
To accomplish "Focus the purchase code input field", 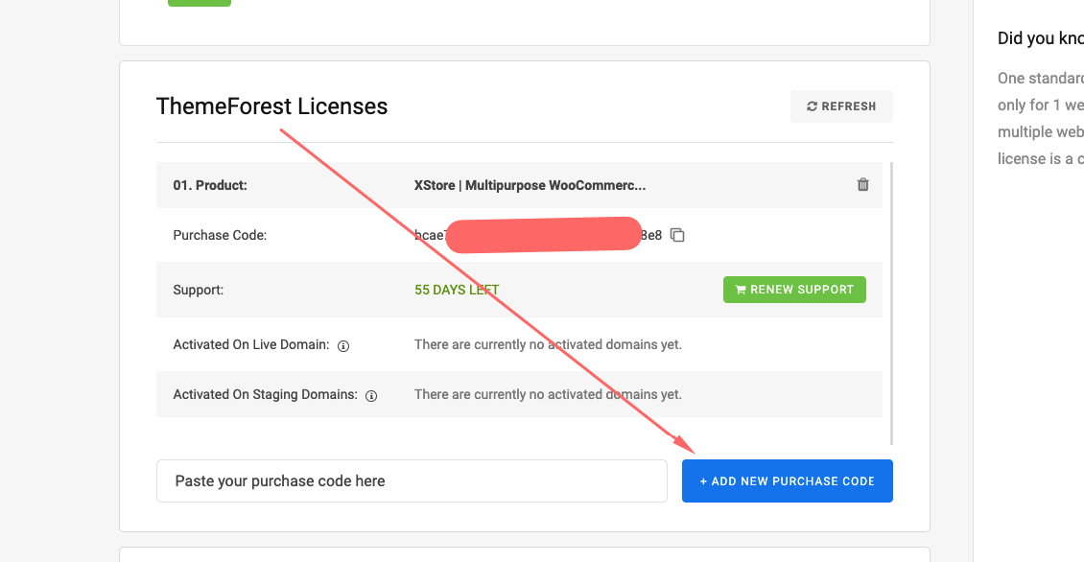I will pyautogui.click(x=412, y=481).
